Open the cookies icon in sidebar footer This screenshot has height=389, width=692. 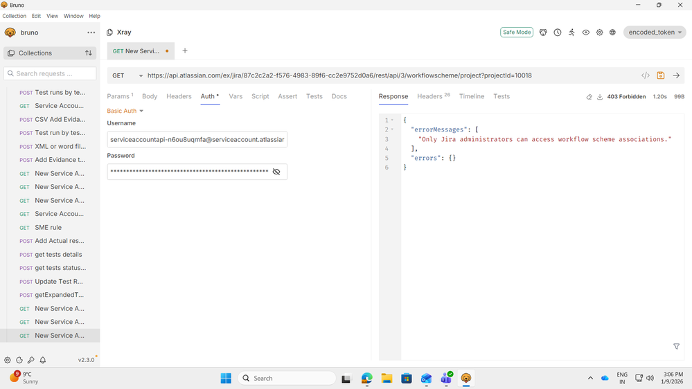point(19,360)
